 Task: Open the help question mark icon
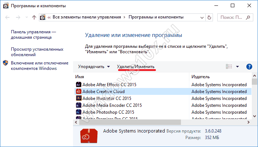249,67
